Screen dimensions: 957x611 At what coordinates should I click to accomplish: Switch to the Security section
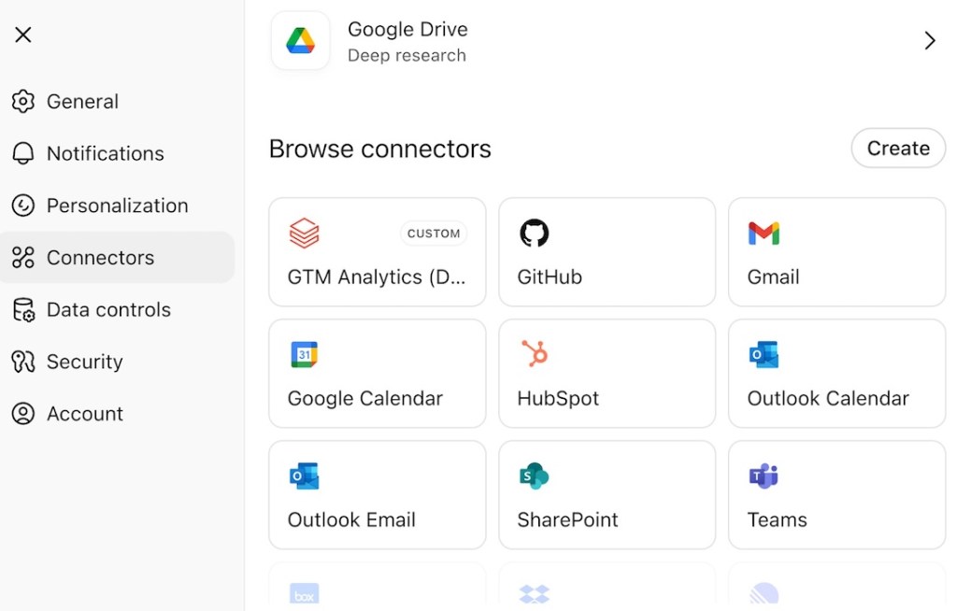(x=84, y=362)
